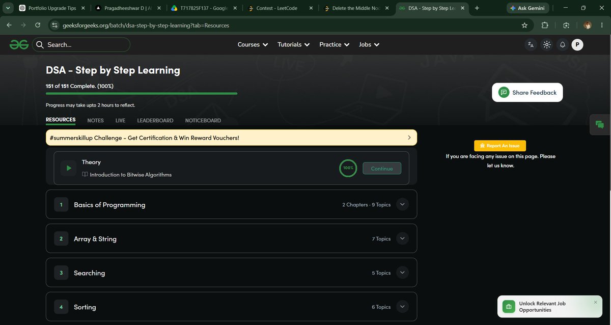The height and width of the screenshot is (325, 611).
Task: Click the browser address bar URL
Action: [x=146, y=25]
